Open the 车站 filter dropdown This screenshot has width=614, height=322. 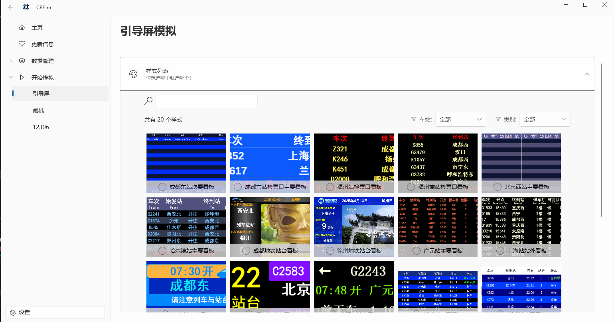pyautogui.click(x=460, y=120)
